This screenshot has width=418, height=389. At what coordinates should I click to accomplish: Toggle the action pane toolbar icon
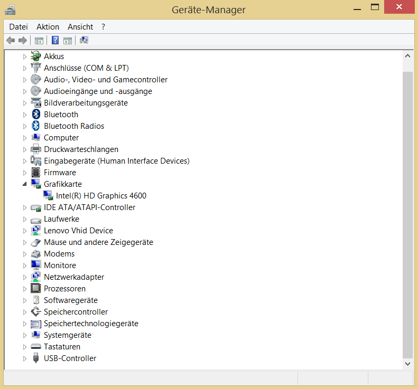coord(68,41)
